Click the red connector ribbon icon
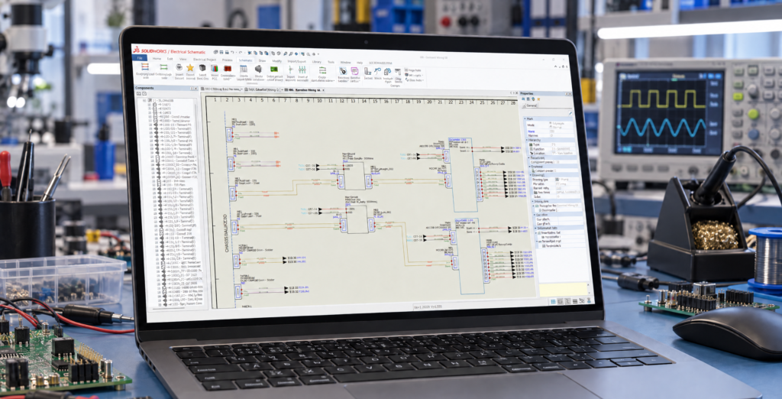Image resolution: width=782 pixels, height=399 pixels. click(x=228, y=69)
